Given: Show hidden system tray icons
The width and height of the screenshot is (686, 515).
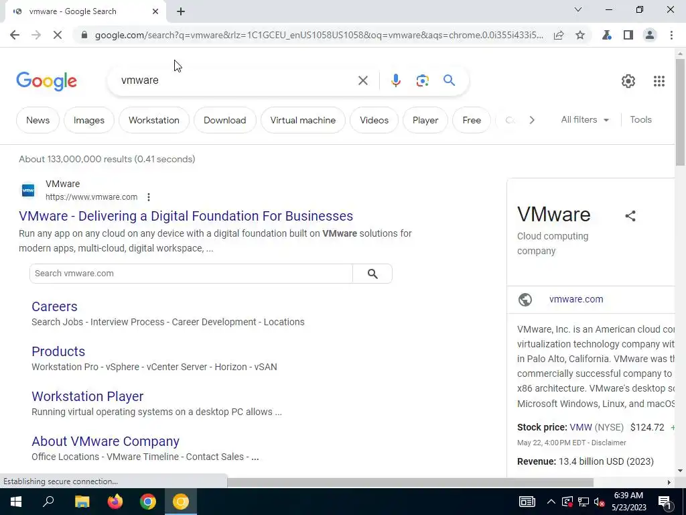Looking at the screenshot, I should coord(551,502).
